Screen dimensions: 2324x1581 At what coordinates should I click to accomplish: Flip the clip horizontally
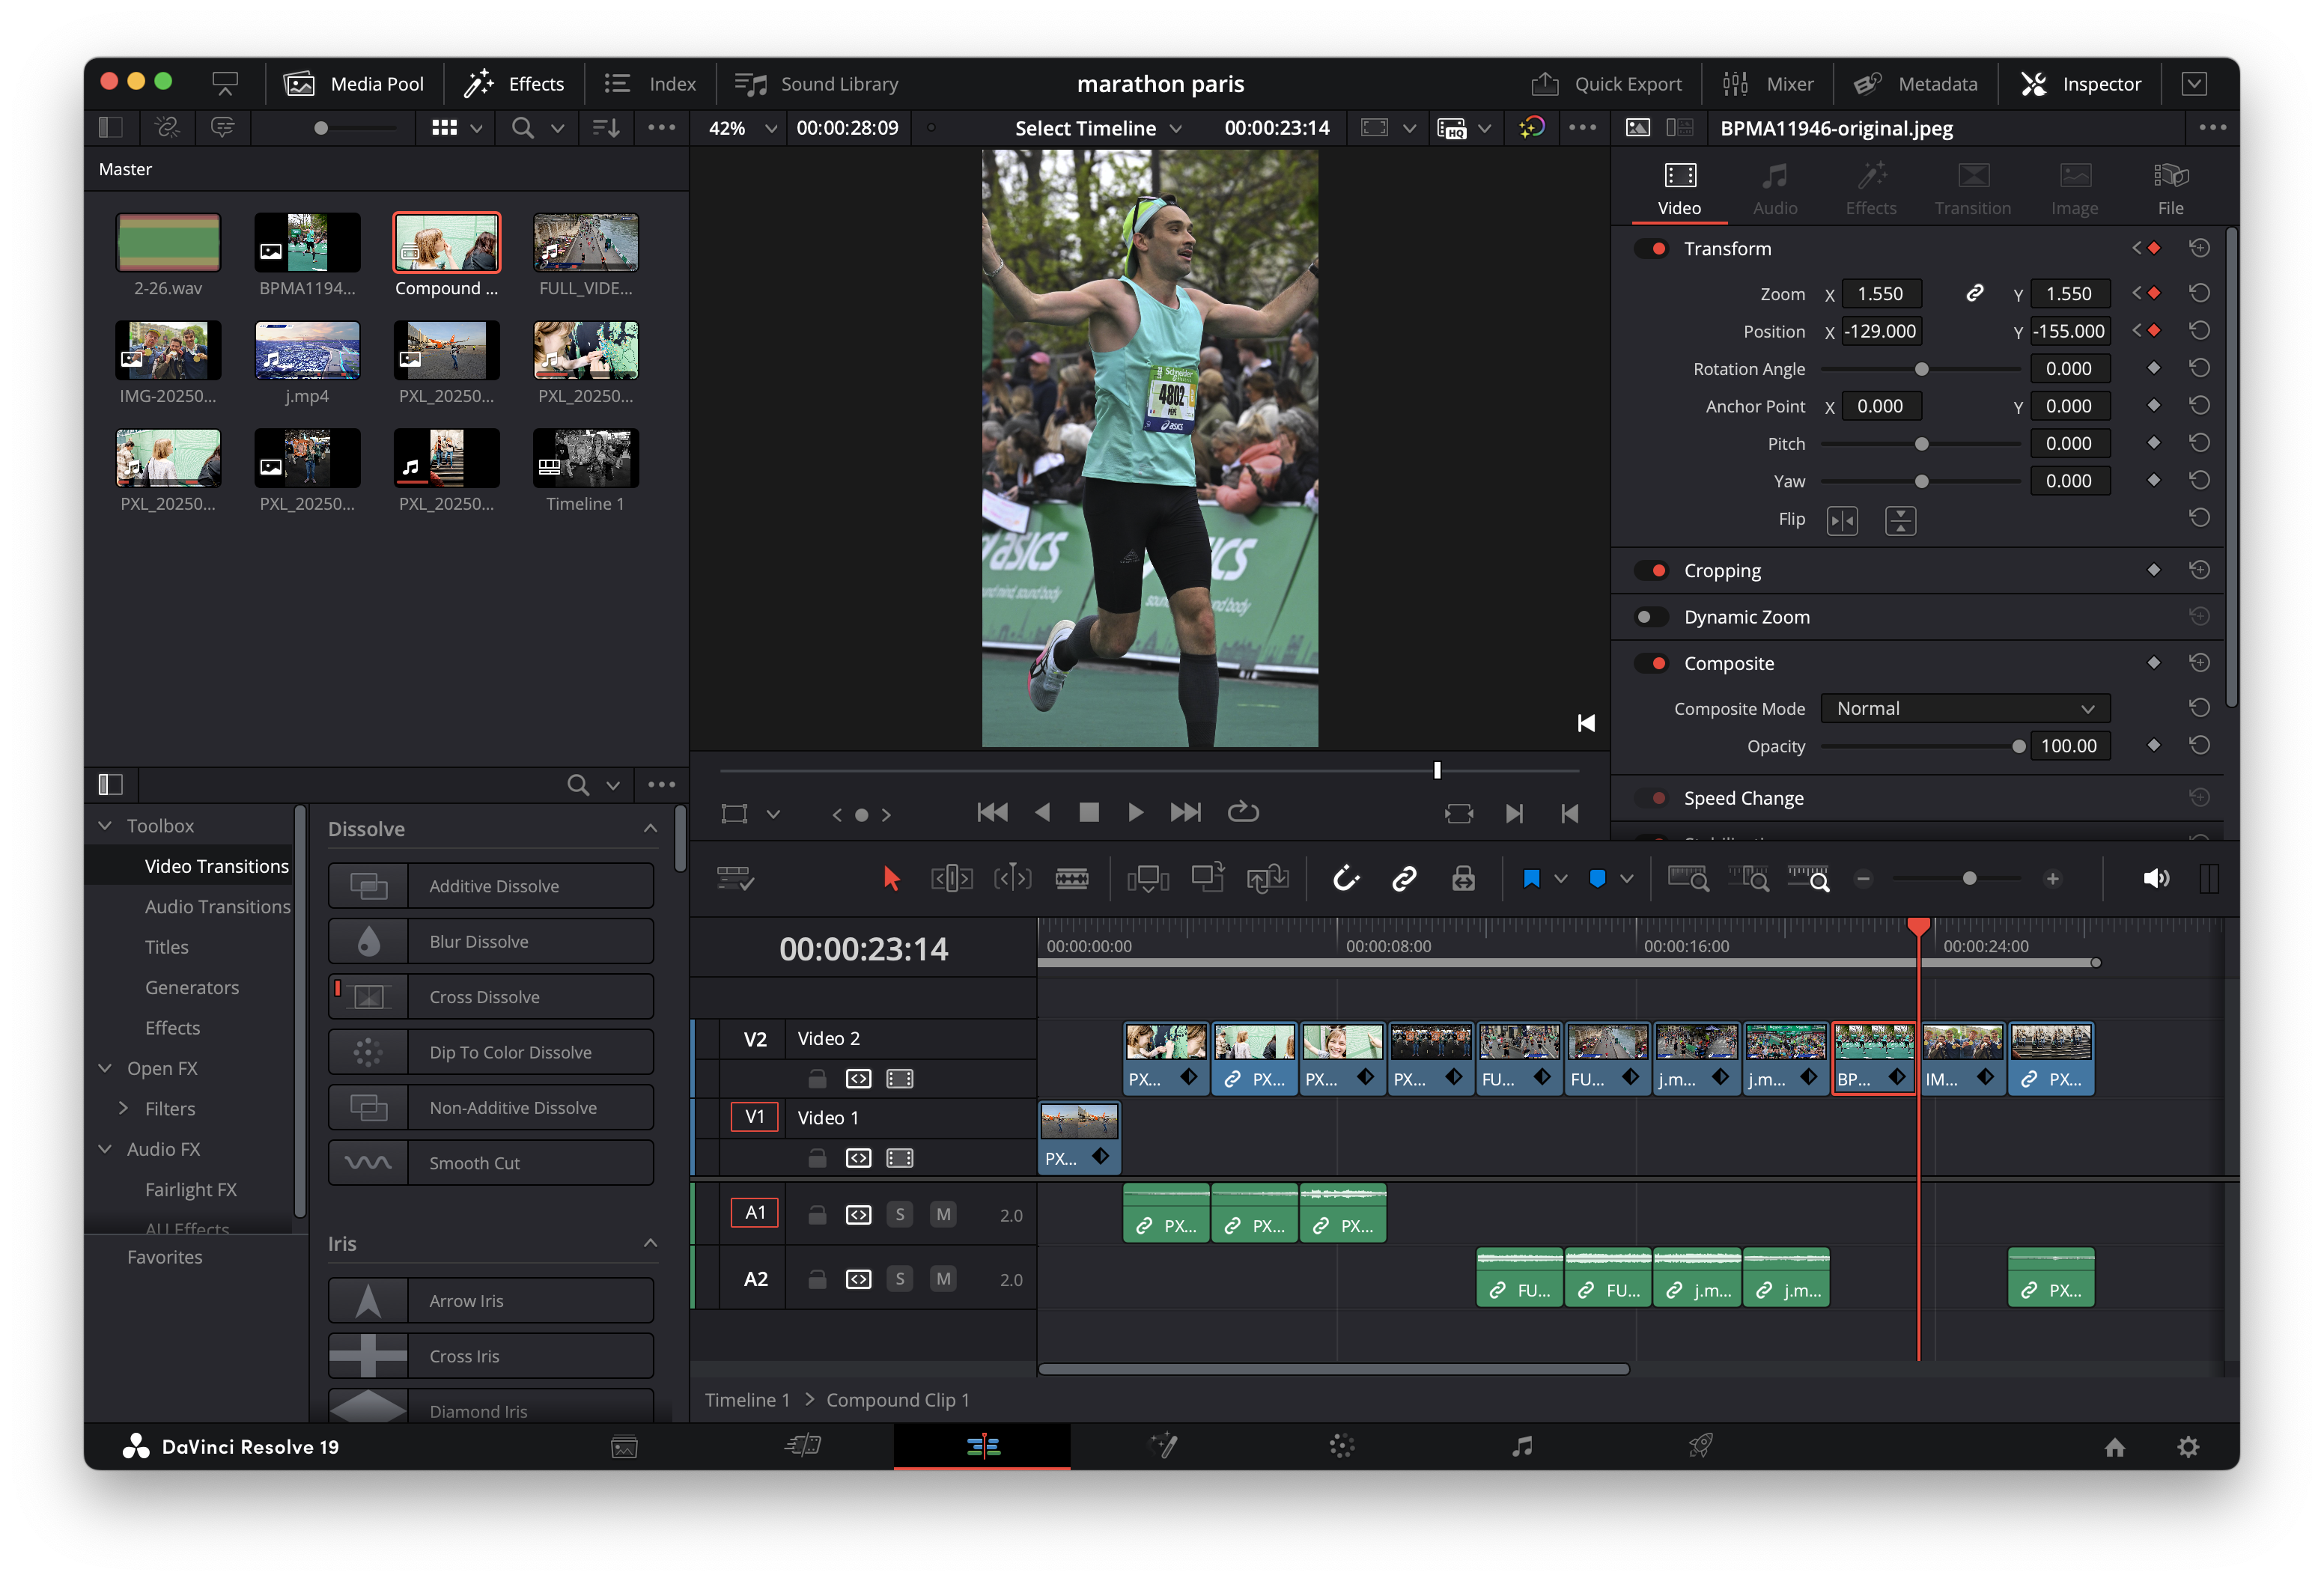pos(1842,520)
